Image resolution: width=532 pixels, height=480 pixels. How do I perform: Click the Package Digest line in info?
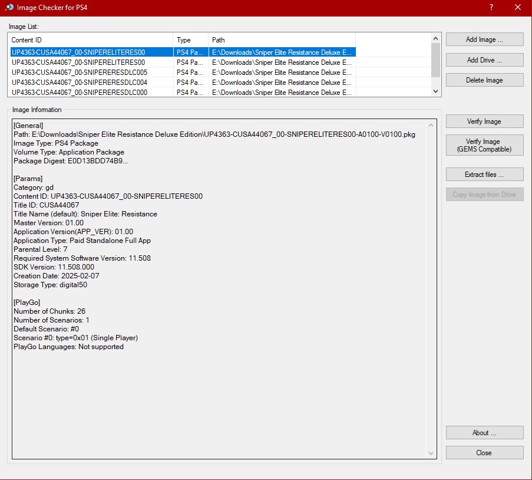point(71,161)
